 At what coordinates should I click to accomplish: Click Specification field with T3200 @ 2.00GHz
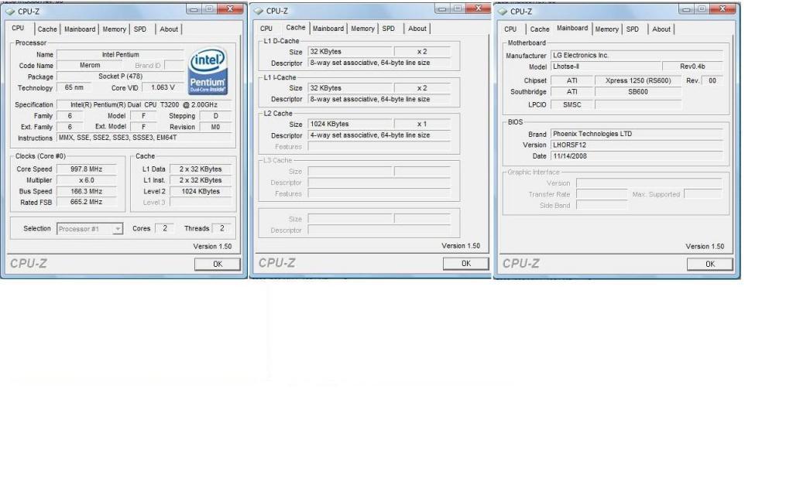pyautogui.click(x=144, y=104)
